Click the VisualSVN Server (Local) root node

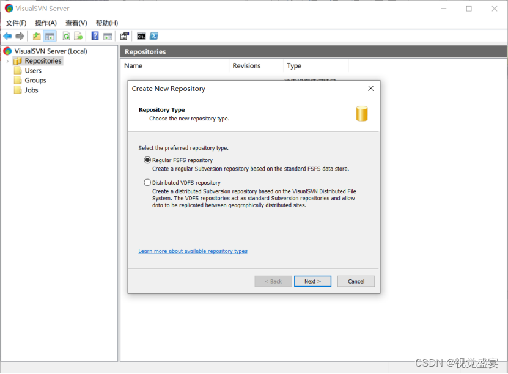pos(50,51)
